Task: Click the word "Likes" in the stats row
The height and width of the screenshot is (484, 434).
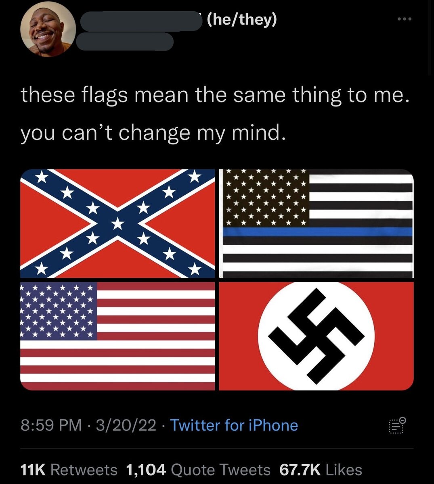Action: (x=344, y=469)
